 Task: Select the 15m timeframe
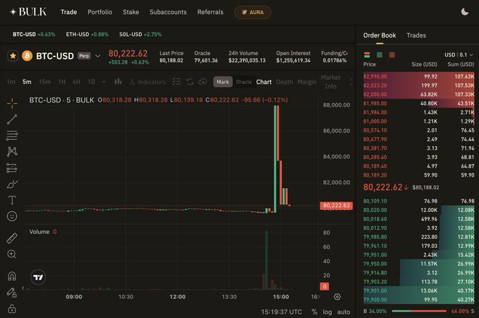coord(44,82)
